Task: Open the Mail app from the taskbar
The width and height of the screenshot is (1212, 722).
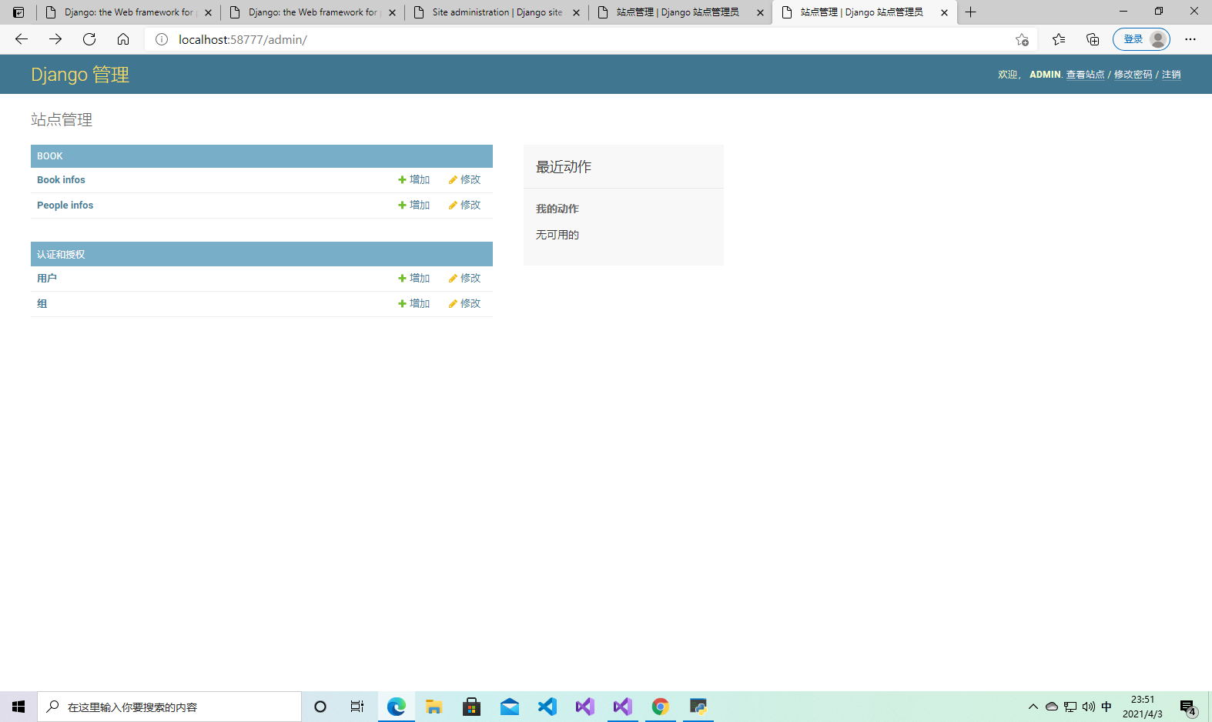Action: [510, 707]
